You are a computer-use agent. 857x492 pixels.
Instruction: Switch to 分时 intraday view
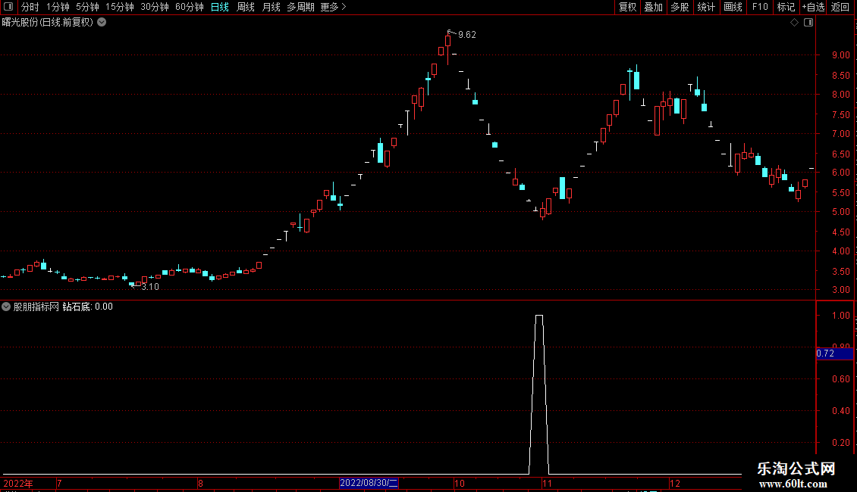[x=30, y=7]
